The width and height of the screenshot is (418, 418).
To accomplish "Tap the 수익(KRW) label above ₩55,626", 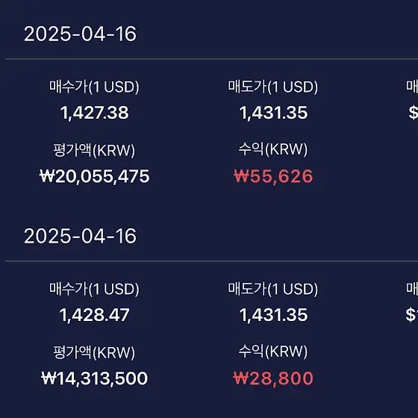I will pyautogui.click(x=273, y=149).
